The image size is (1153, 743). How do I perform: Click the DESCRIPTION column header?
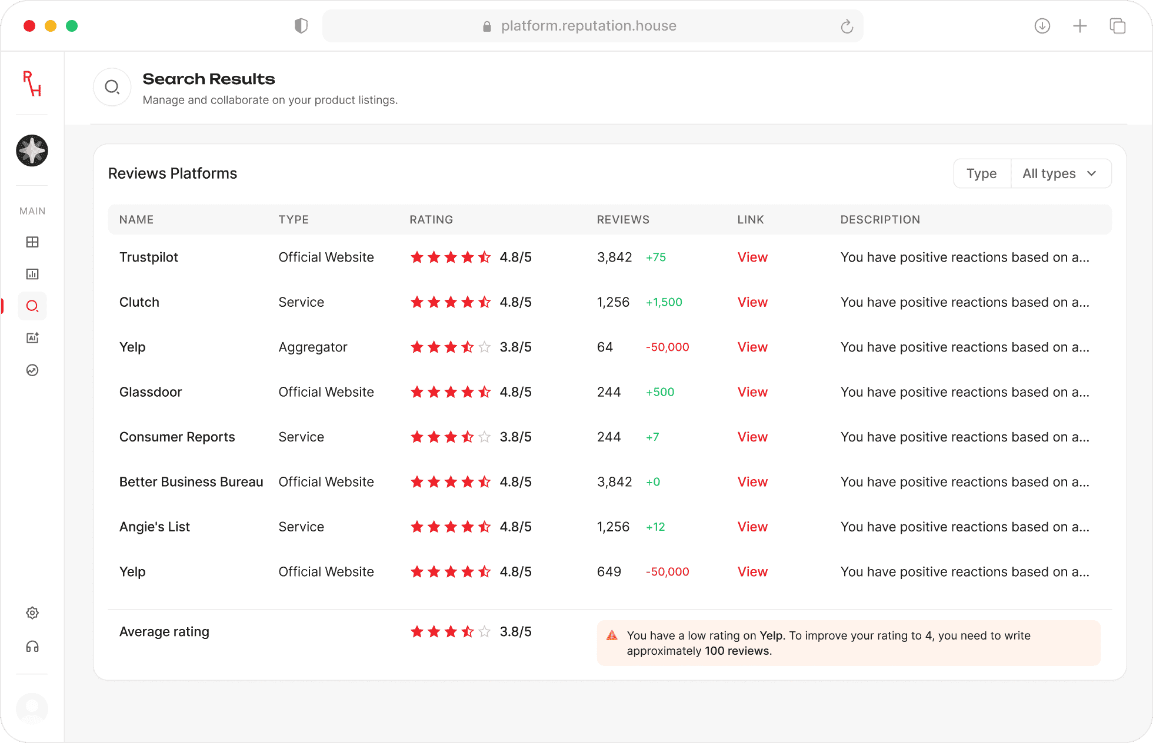coord(880,220)
